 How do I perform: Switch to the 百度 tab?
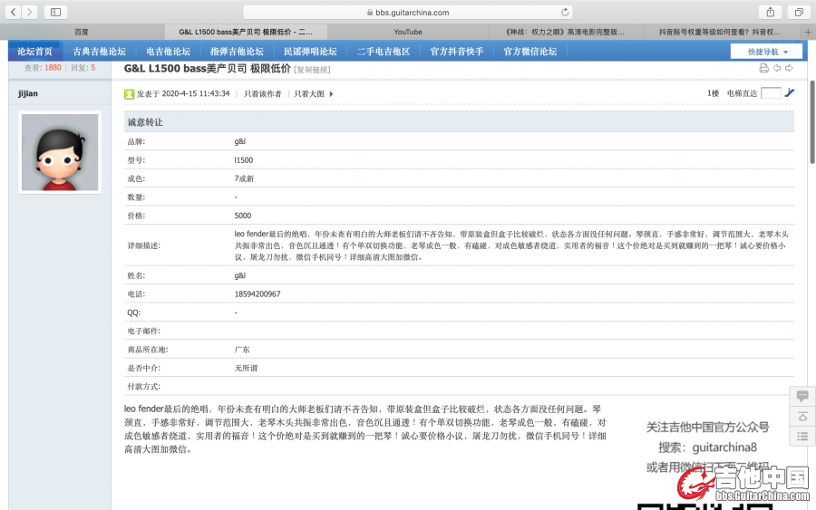coord(81,32)
